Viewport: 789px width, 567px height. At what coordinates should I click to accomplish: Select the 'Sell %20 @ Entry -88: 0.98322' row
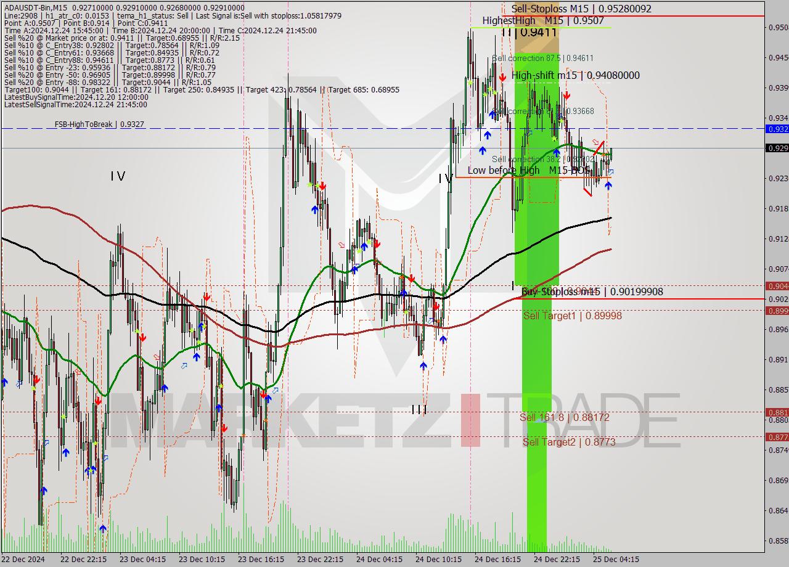tap(108, 82)
